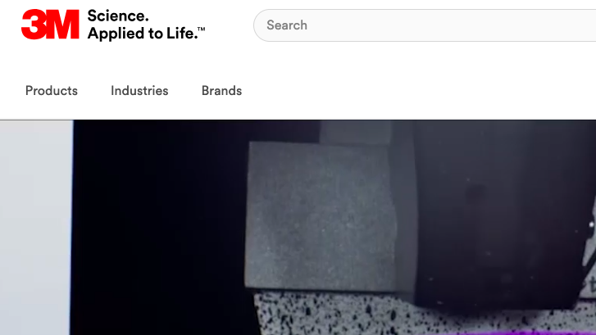Focus the Search input field
This screenshot has width=596, height=335.
[x=425, y=25]
